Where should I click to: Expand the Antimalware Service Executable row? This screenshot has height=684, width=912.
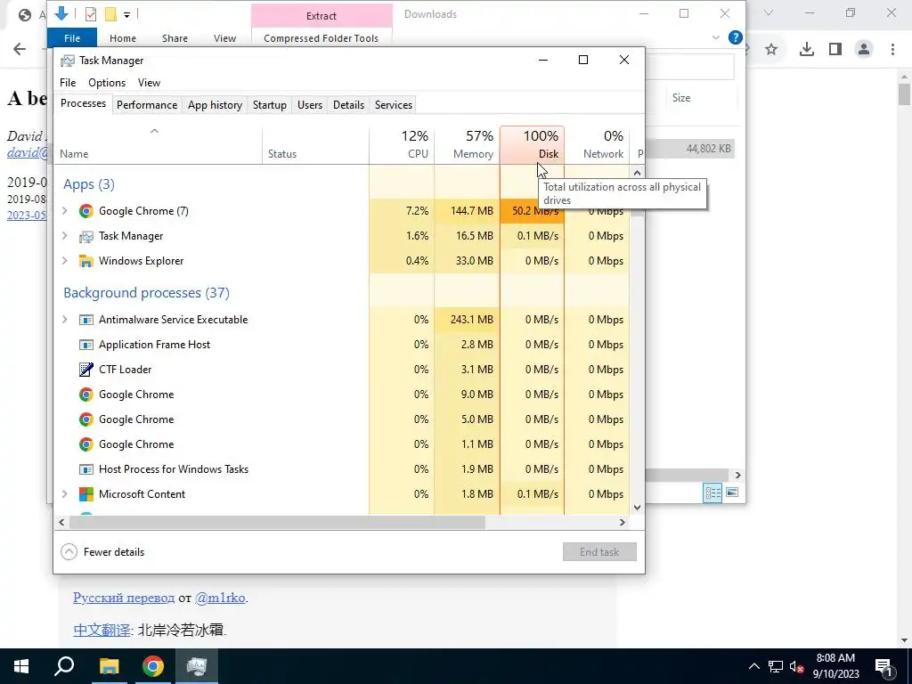click(x=64, y=320)
